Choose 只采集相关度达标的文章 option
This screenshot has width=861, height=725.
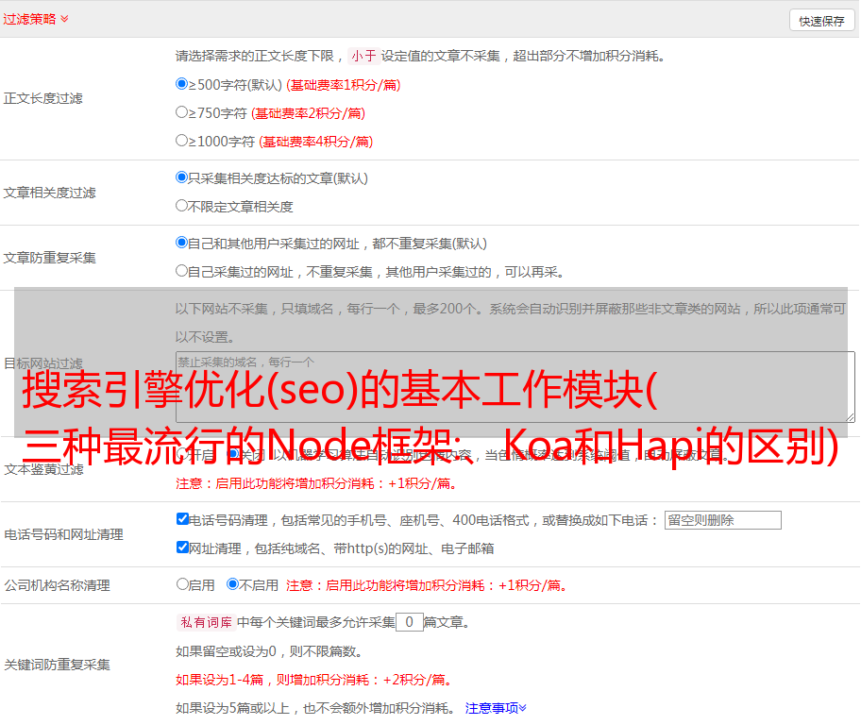pos(181,177)
